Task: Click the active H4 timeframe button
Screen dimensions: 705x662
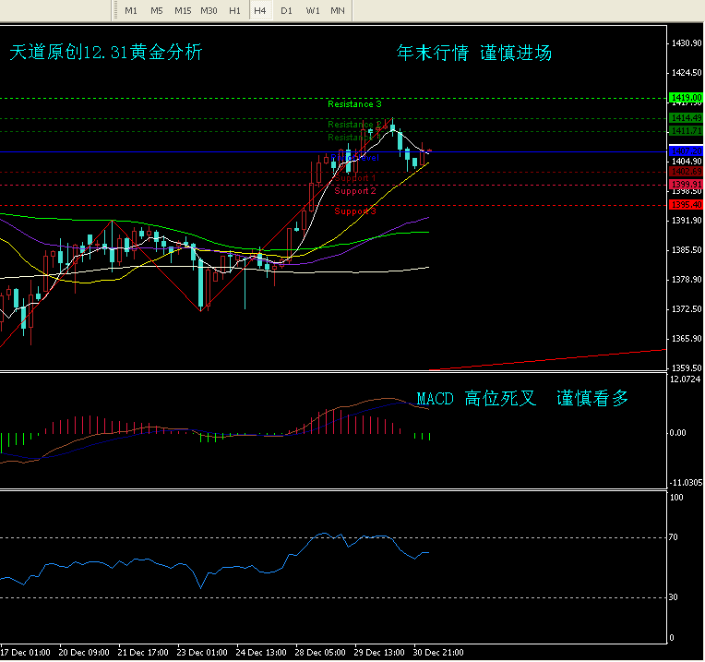Action: point(261,10)
